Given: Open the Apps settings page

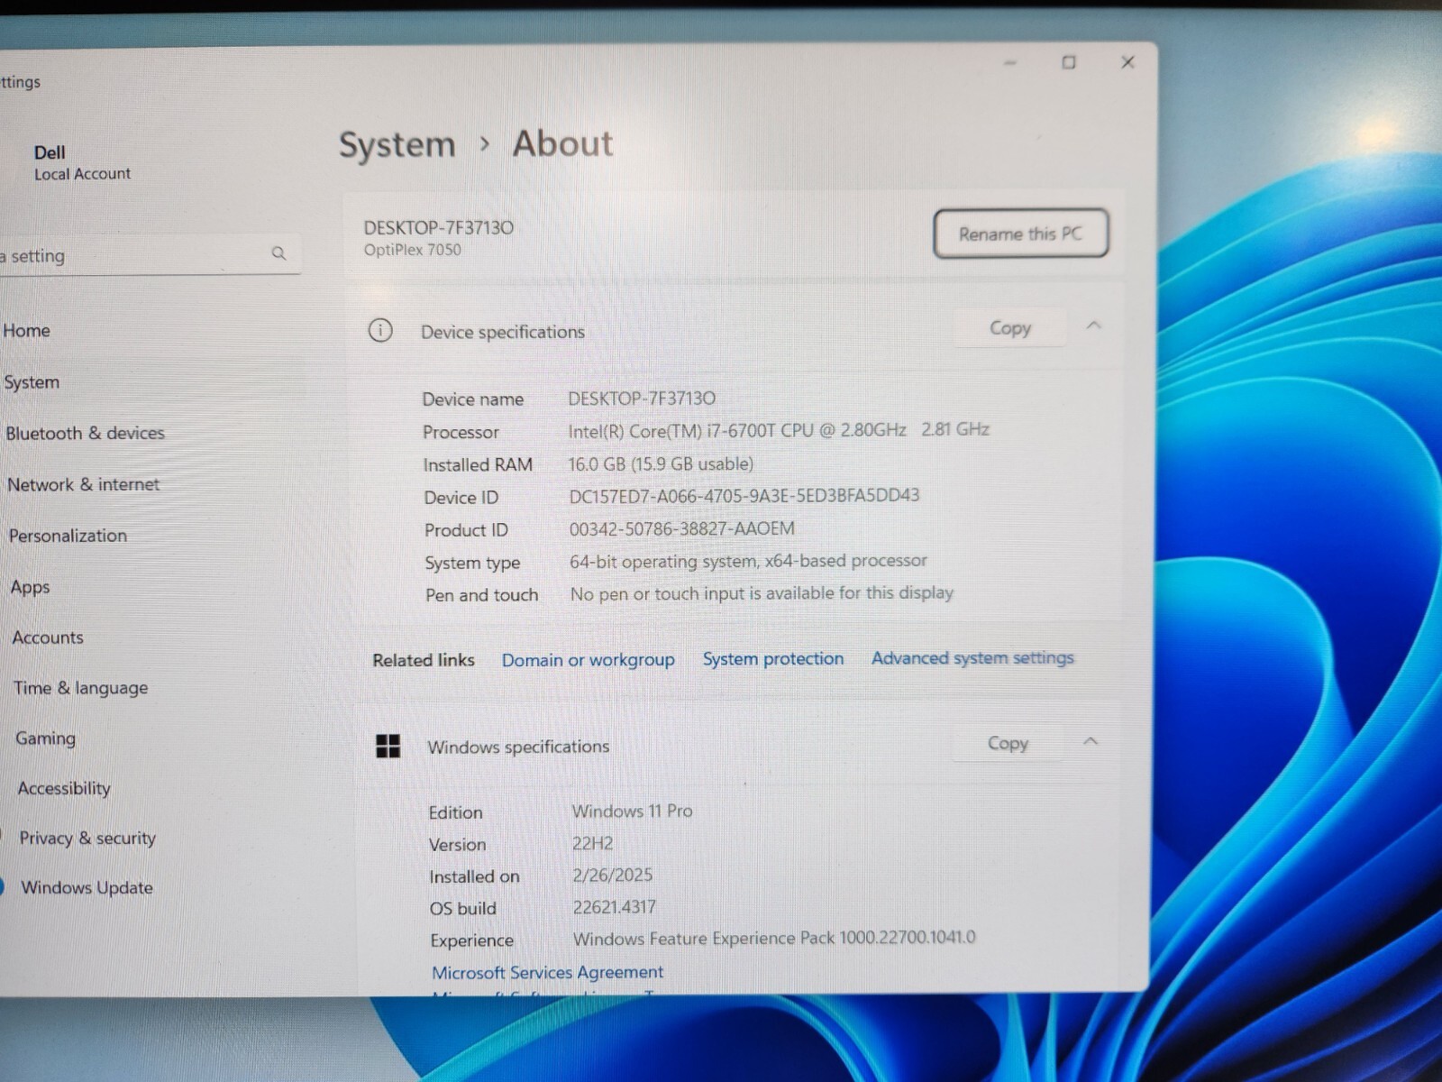Looking at the screenshot, I should (31, 587).
